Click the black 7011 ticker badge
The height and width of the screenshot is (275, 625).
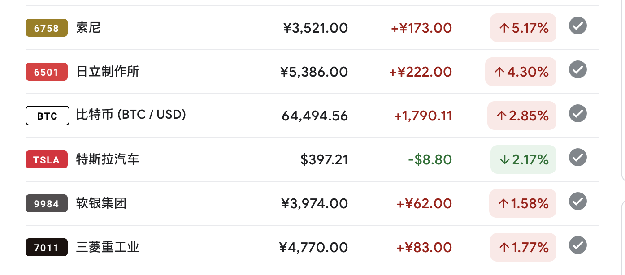click(47, 247)
